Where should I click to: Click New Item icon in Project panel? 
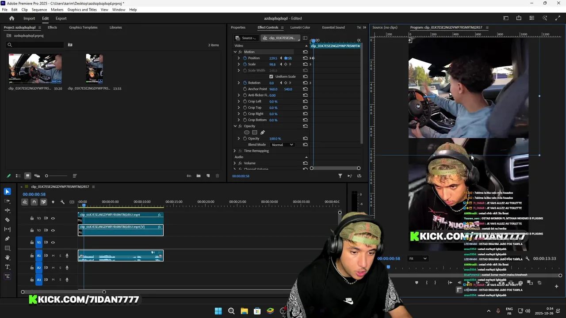pyautogui.click(x=208, y=176)
